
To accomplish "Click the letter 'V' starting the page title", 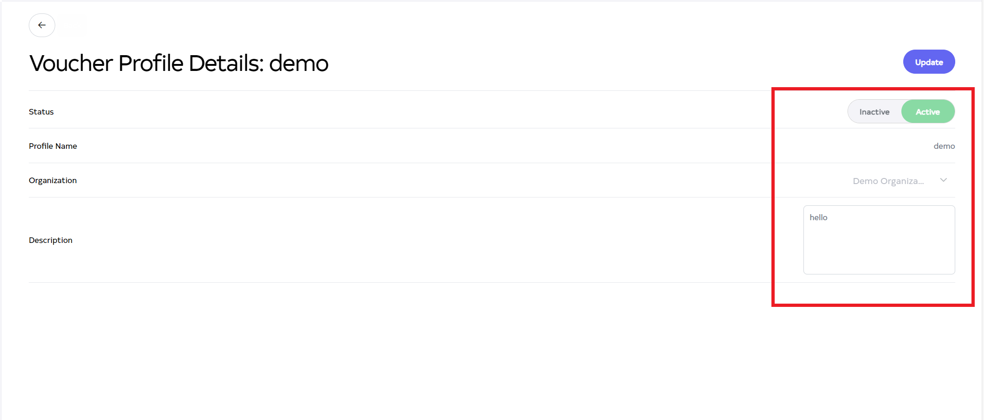I will 37,63.
